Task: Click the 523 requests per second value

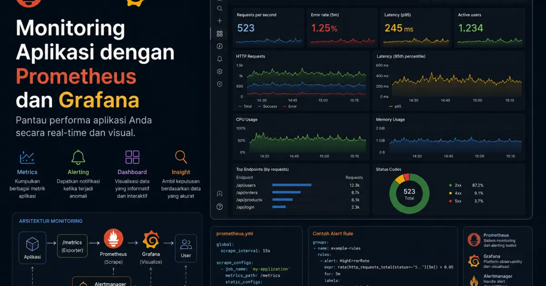Action: [246, 28]
